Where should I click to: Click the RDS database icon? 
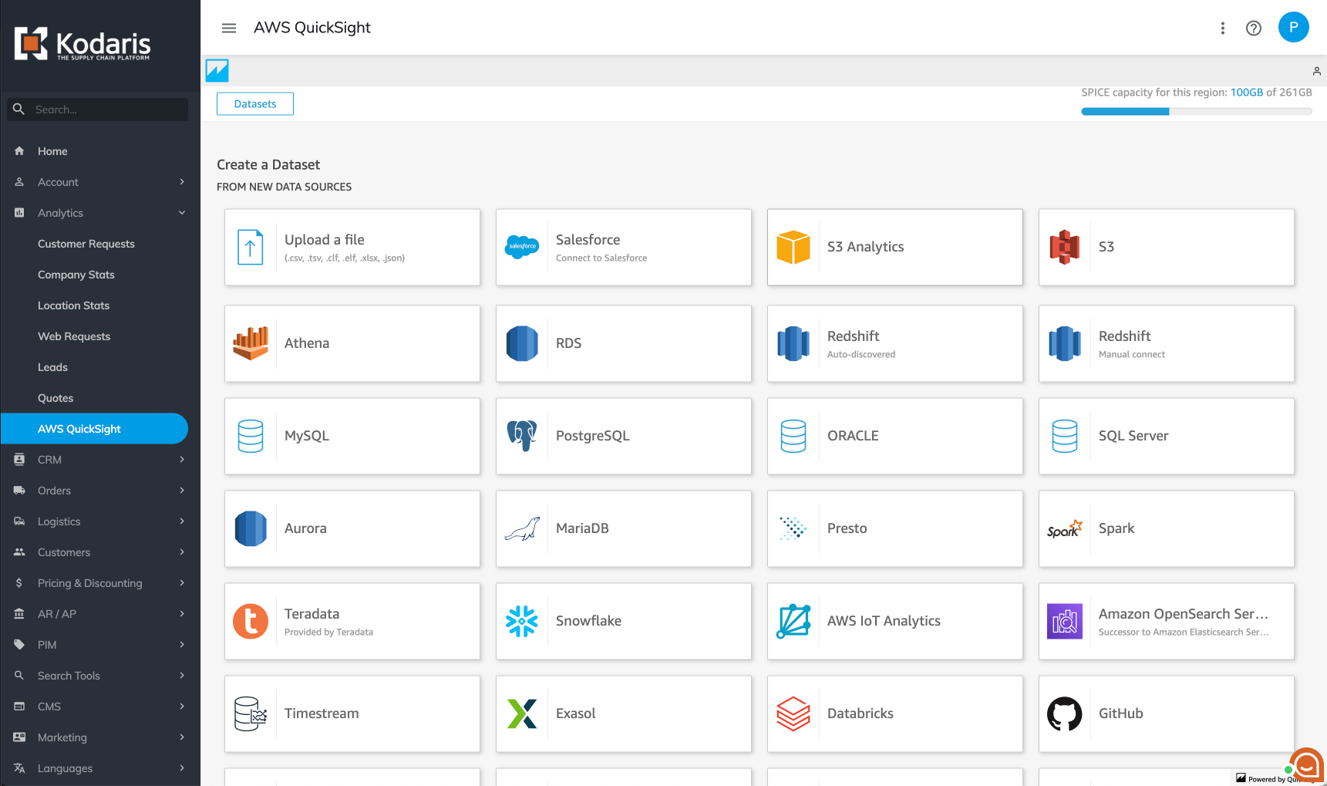point(522,343)
